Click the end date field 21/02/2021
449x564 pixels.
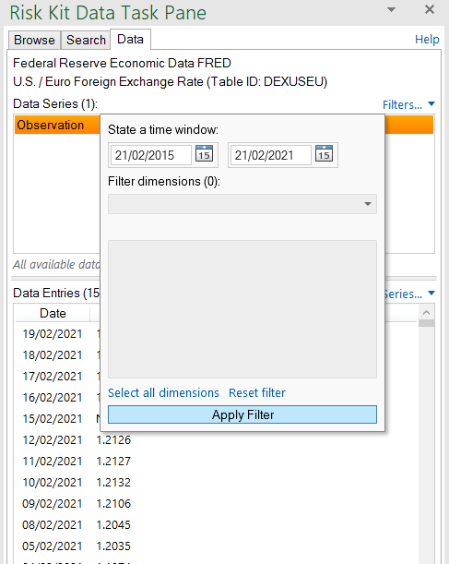[271, 155]
